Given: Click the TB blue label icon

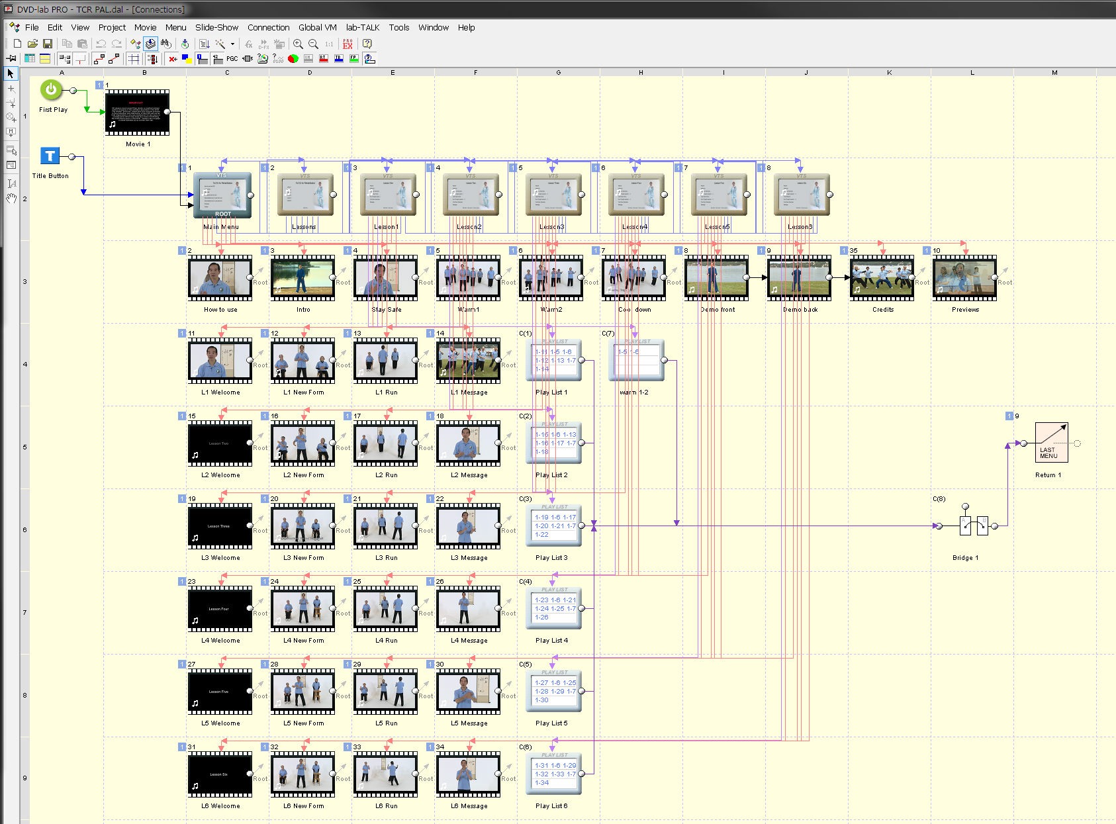Looking at the screenshot, I should pyautogui.click(x=339, y=59).
